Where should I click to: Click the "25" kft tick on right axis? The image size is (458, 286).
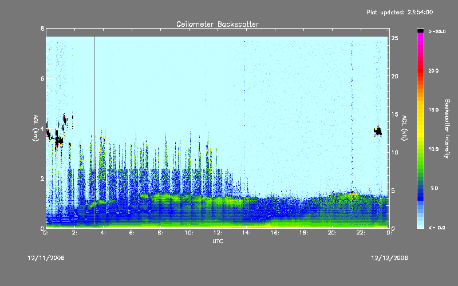click(395, 38)
